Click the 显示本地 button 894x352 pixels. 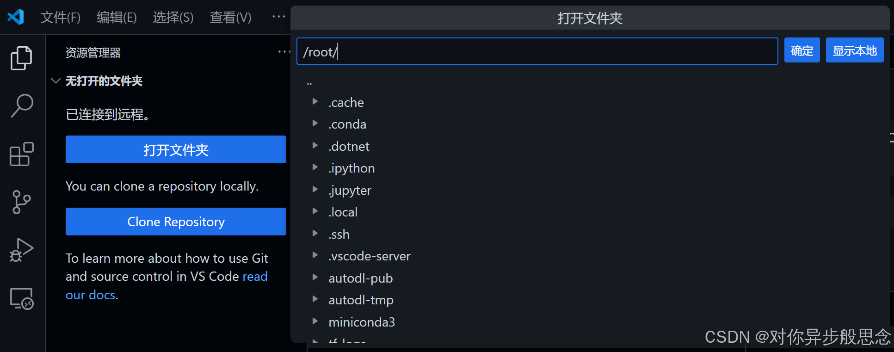pyautogui.click(x=854, y=50)
